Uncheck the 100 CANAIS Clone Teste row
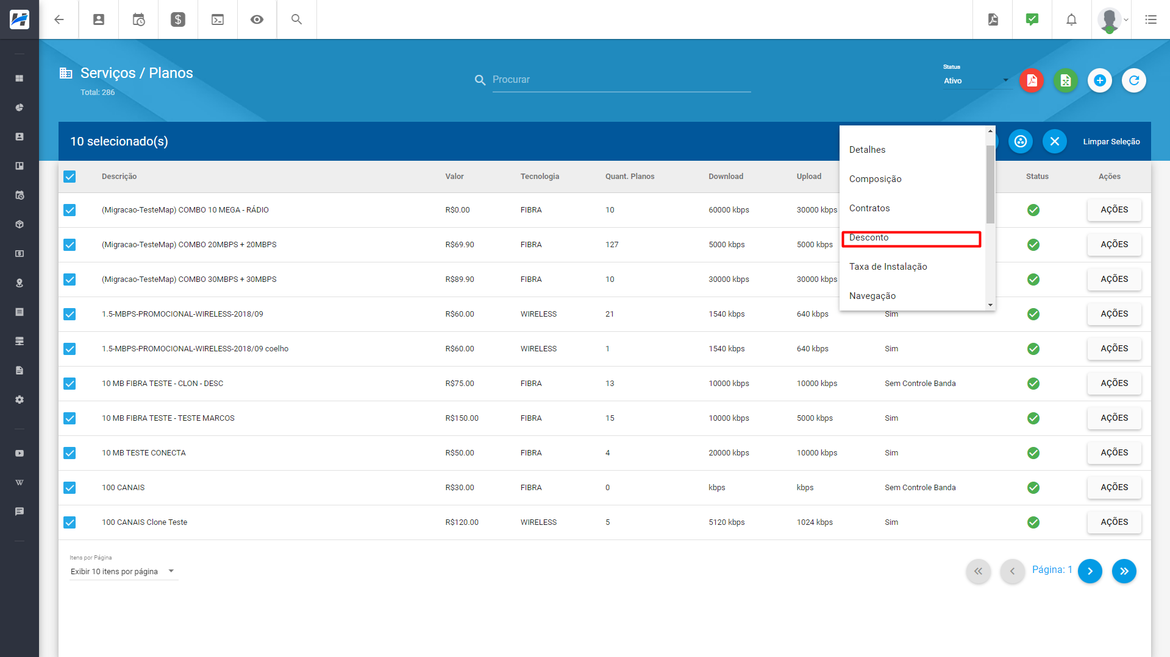The image size is (1170, 657). [x=70, y=522]
